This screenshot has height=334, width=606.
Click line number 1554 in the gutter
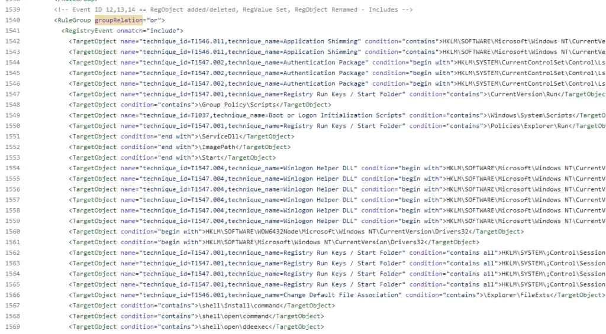(11, 168)
